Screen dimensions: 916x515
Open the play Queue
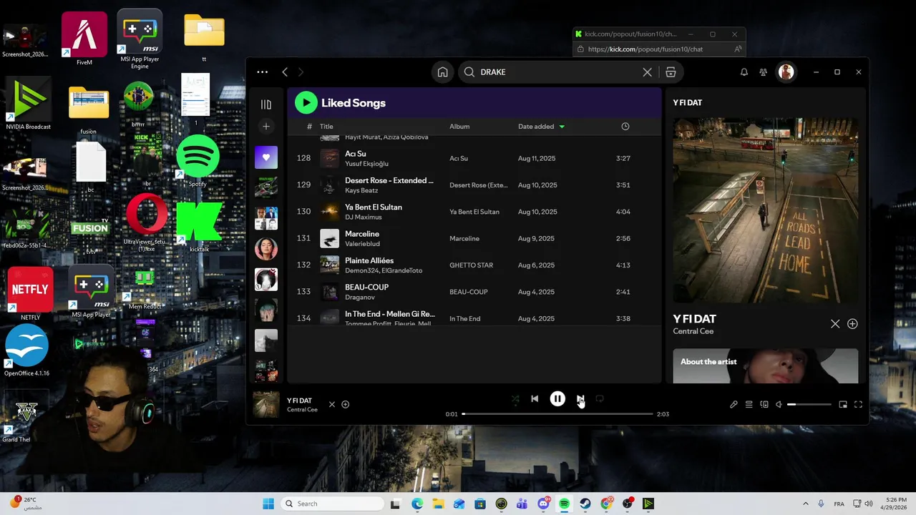[749, 405]
